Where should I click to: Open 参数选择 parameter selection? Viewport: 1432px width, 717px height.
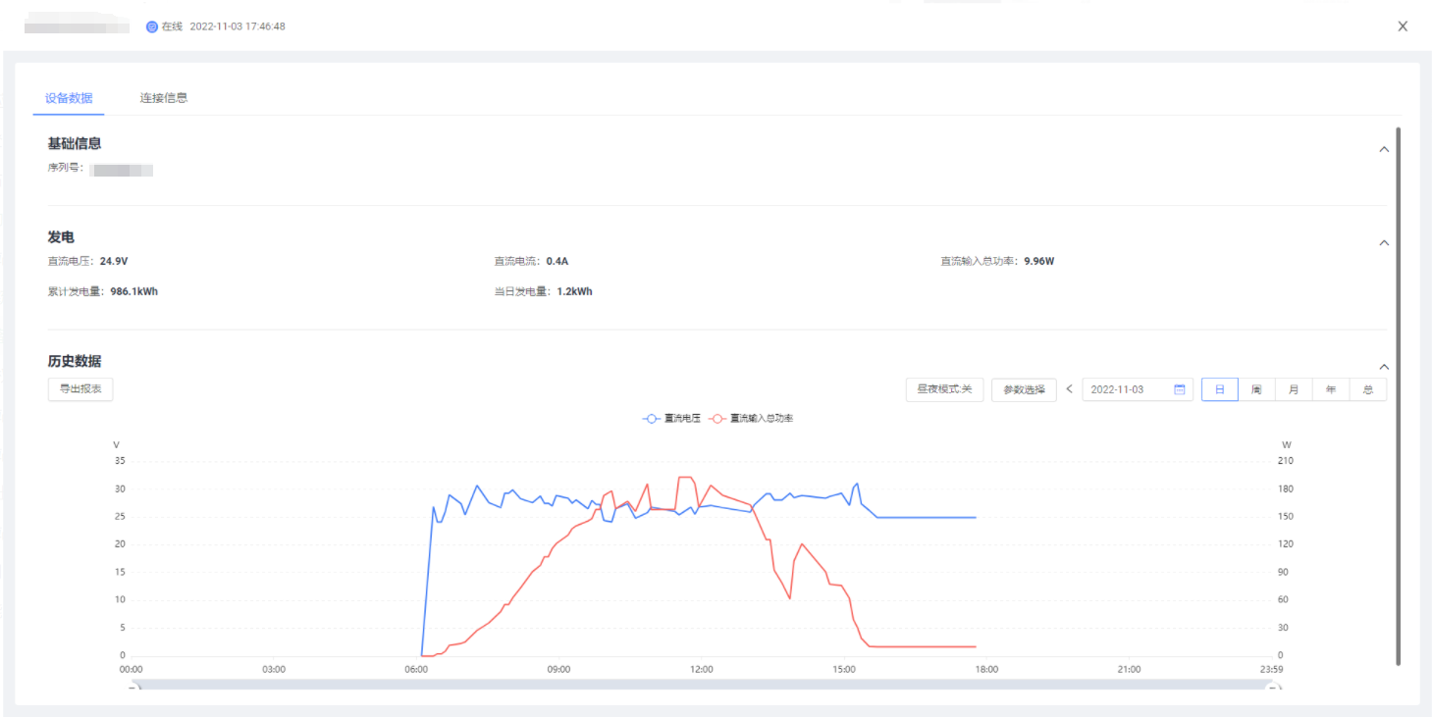1024,389
